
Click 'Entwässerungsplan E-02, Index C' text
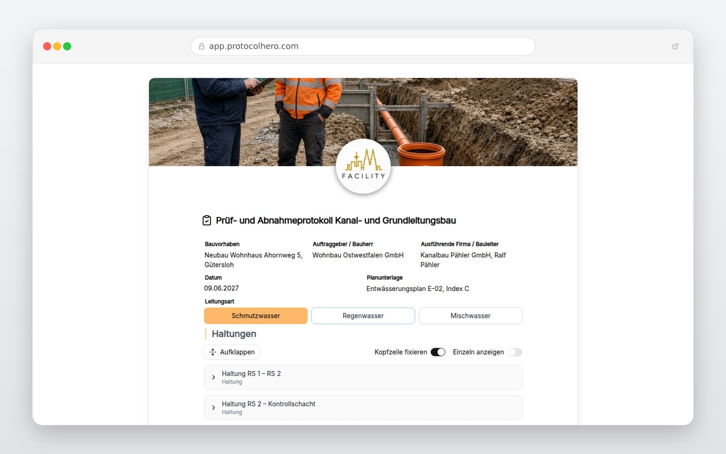click(x=418, y=289)
